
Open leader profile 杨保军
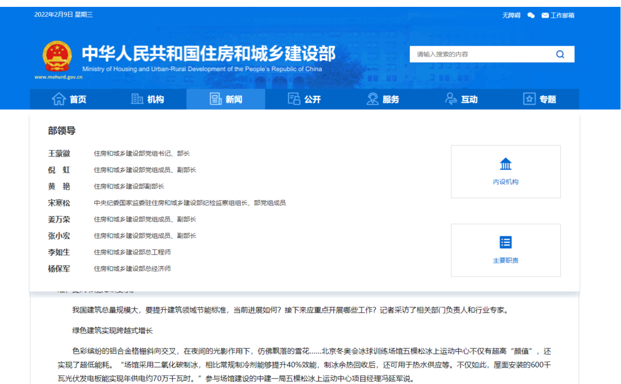59,269
